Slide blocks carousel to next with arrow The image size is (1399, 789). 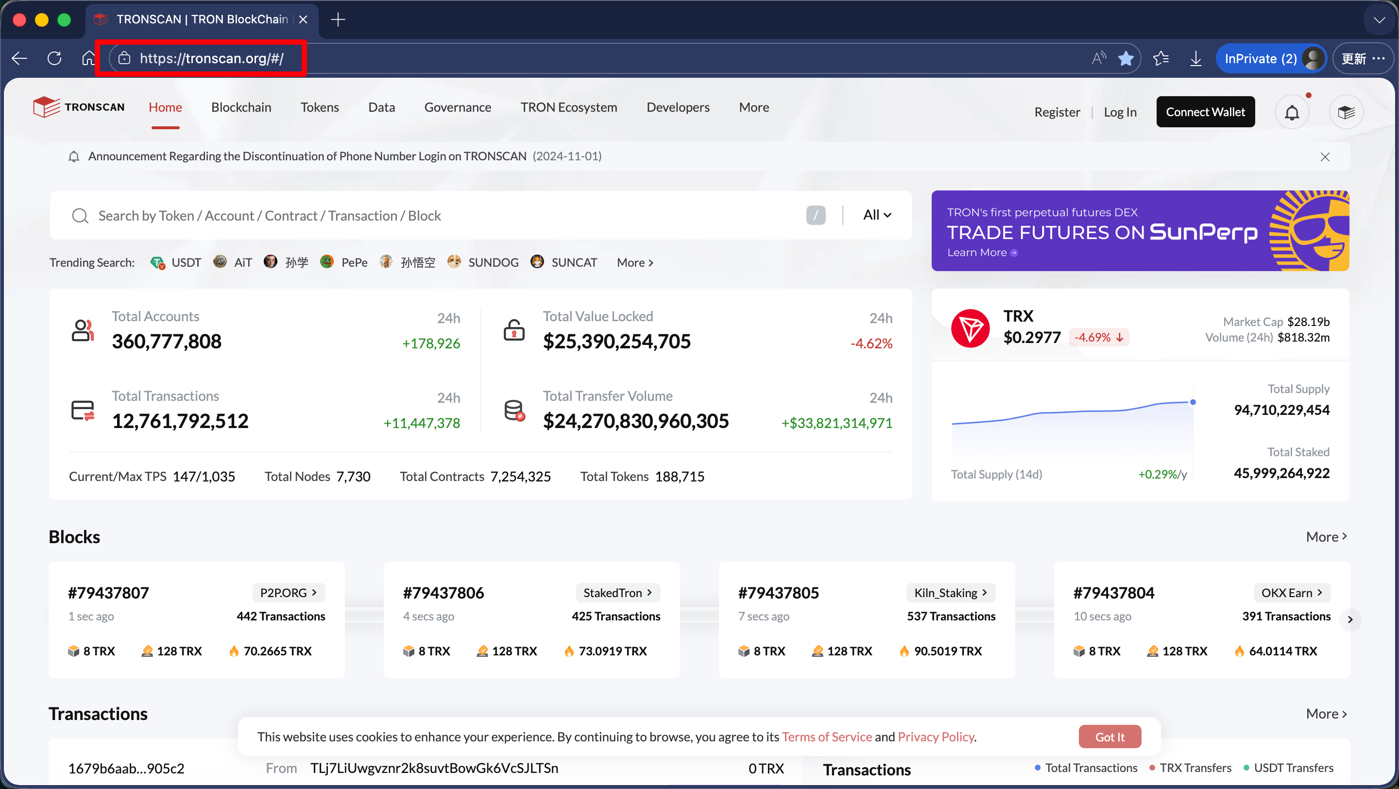(1350, 619)
